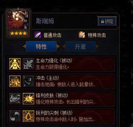
Task: Select the gray sword trait icon
Action: (28, 64)
